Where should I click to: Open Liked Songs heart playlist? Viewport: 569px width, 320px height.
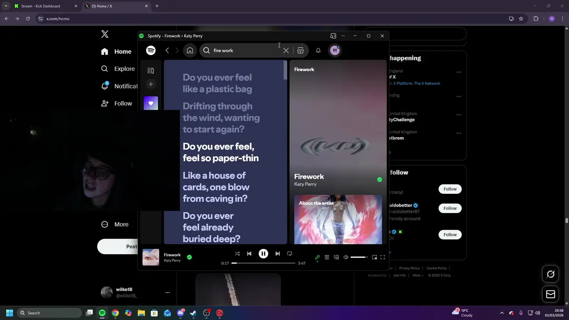pos(151,103)
